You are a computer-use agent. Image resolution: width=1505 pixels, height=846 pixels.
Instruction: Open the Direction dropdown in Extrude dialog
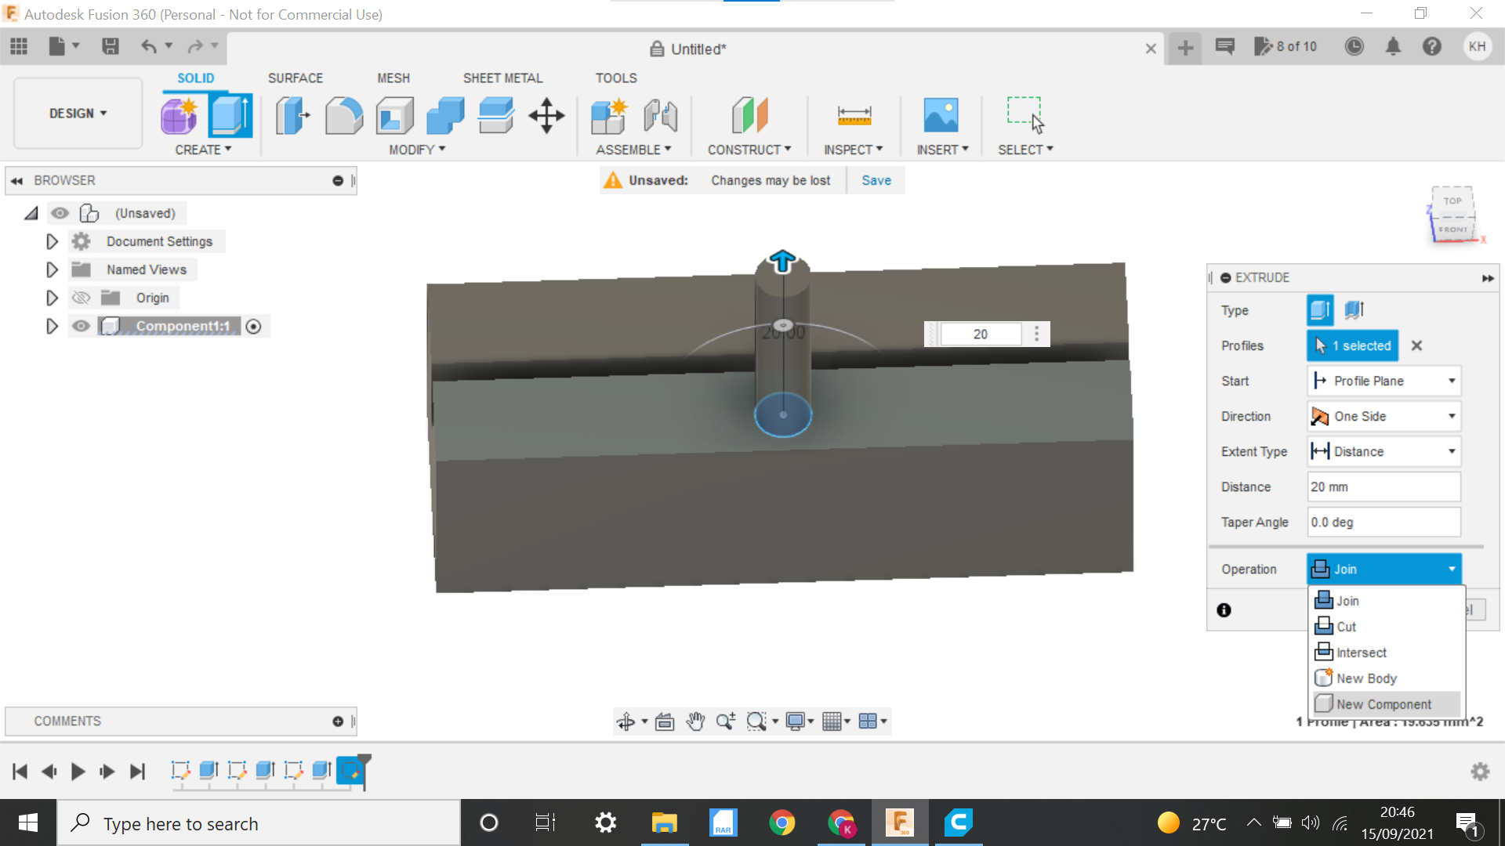click(1452, 416)
